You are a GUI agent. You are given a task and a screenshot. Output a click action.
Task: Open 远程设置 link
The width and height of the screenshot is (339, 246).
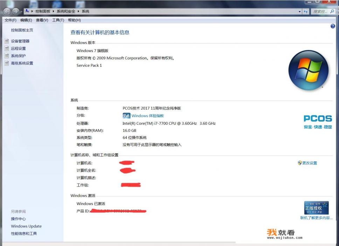point(18,48)
